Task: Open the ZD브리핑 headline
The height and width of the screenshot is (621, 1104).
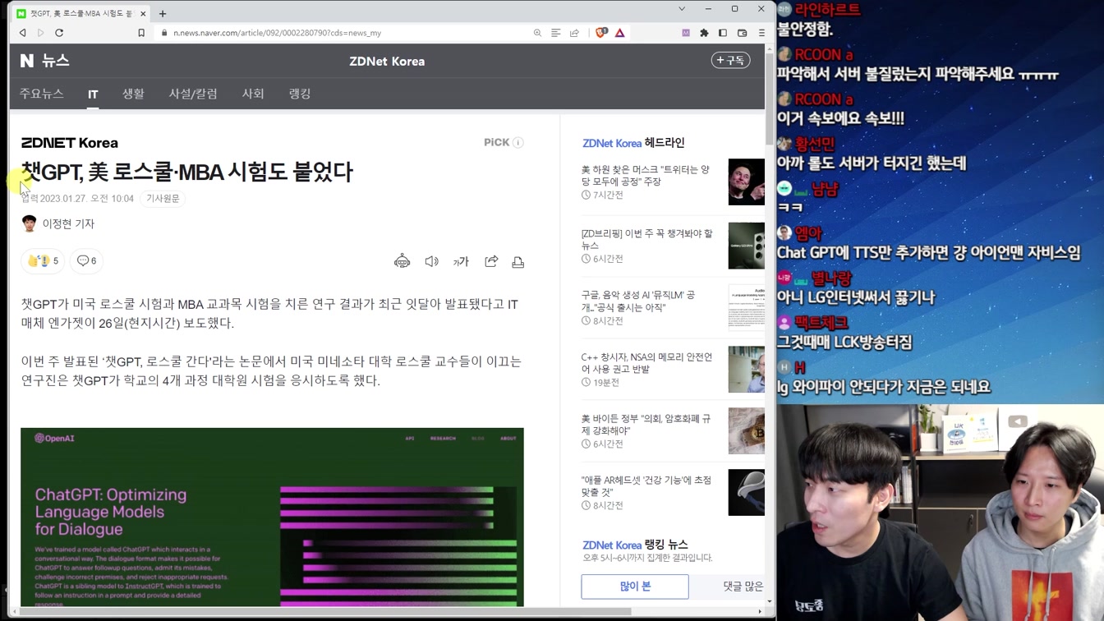Action: (646, 239)
